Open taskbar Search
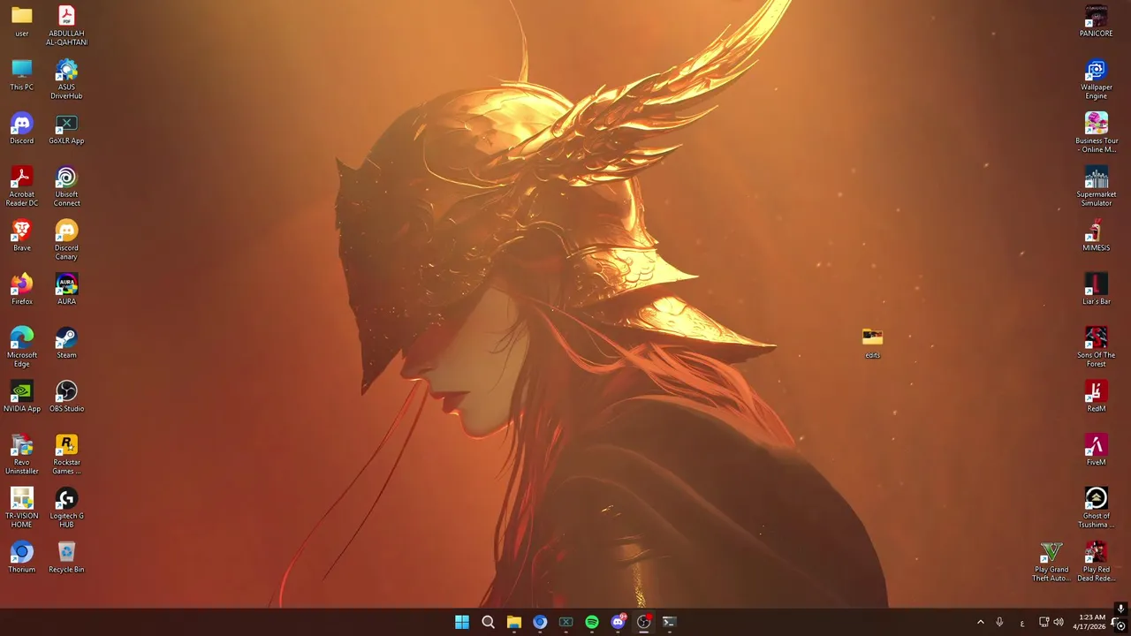 coord(488,622)
